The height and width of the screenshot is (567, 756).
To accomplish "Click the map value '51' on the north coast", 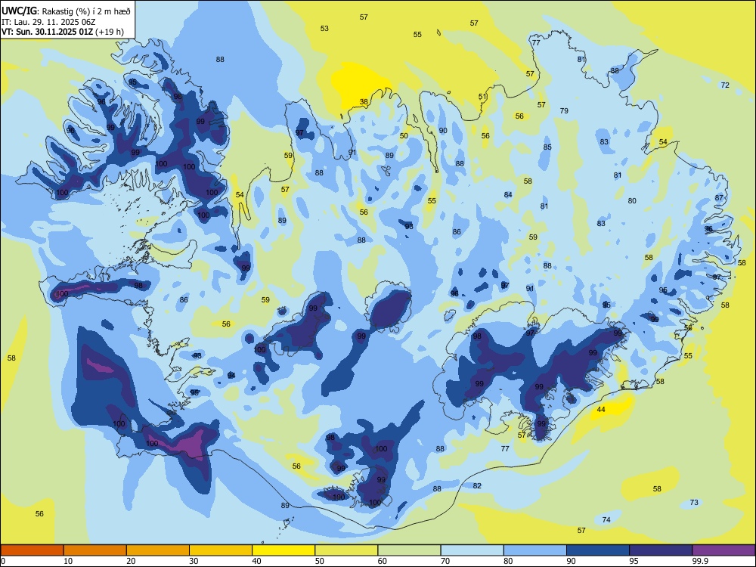I will pyautogui.click(x=482, y=97).
